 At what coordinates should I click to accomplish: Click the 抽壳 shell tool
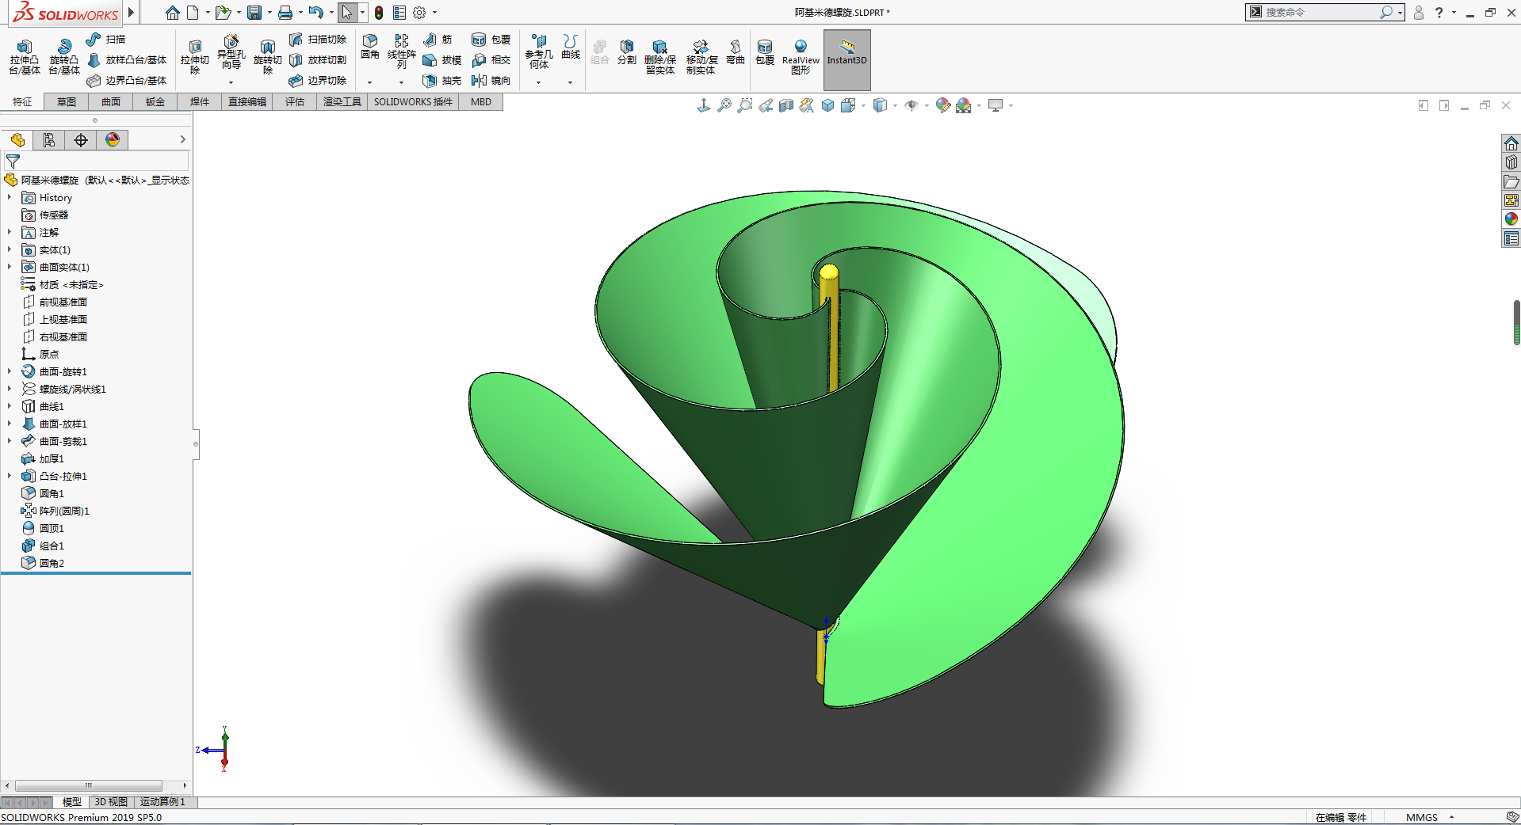tap(442, 81)
